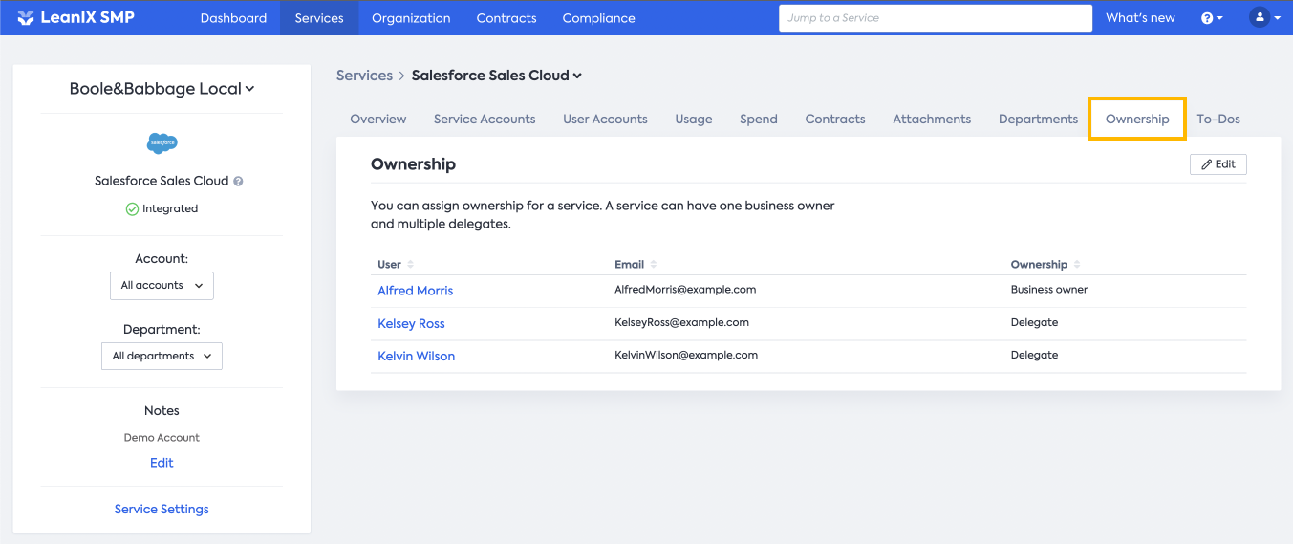The image size is (1293, 544).
Task: Click the LeanIX SMP logo
Action: pyautogui.click(x=75, y=17)
